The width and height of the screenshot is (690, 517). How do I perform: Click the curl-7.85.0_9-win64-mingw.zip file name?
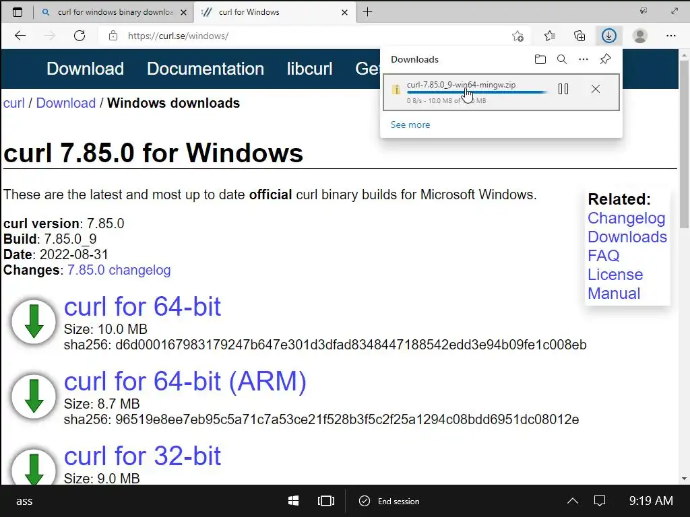click(461, 85)
